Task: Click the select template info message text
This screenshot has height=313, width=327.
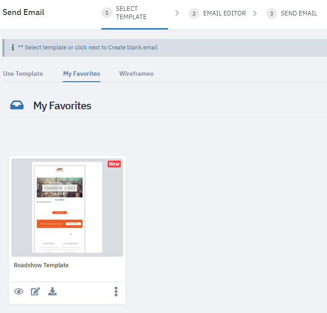Action: point(88,48)
